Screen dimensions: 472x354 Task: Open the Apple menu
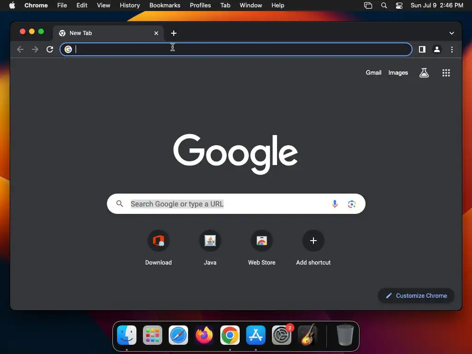tap(12, 5)
